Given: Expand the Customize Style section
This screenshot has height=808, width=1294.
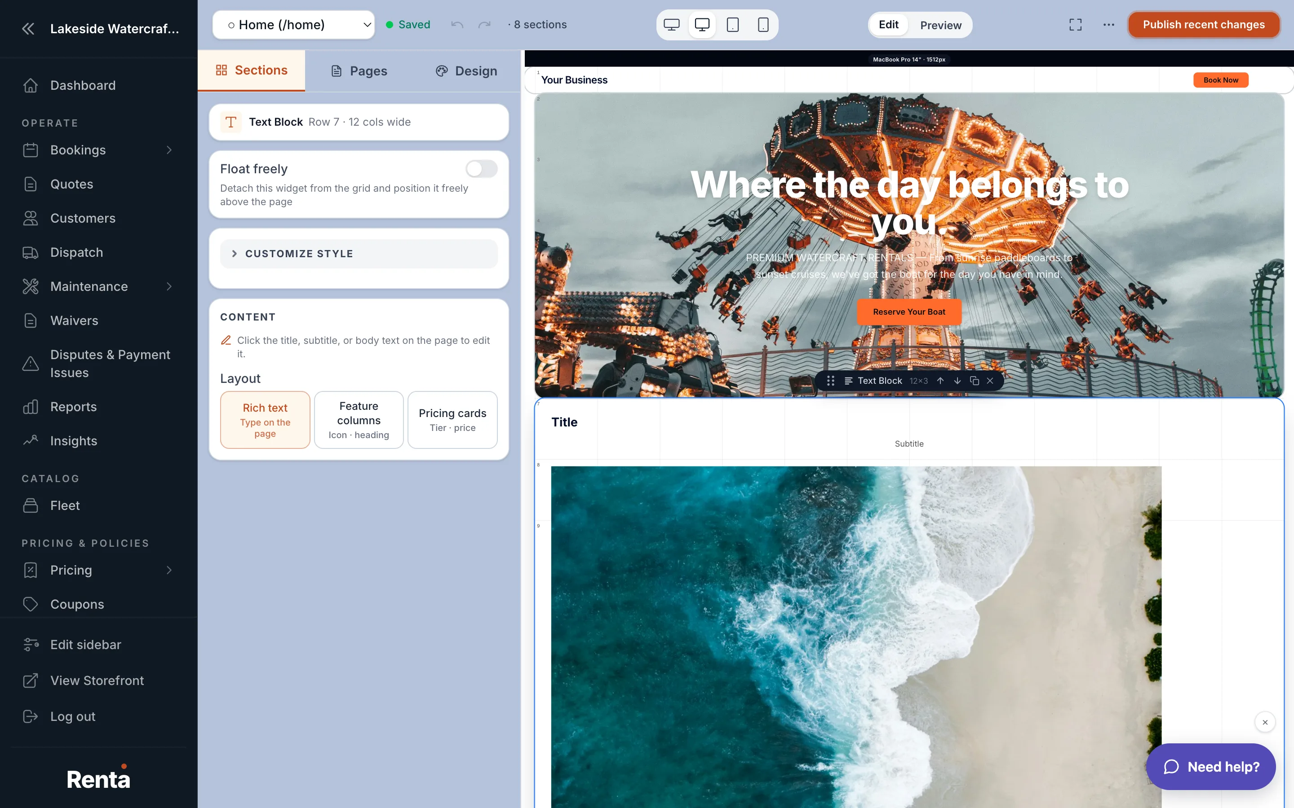Looking at the screenshot, I should (359, 254).
